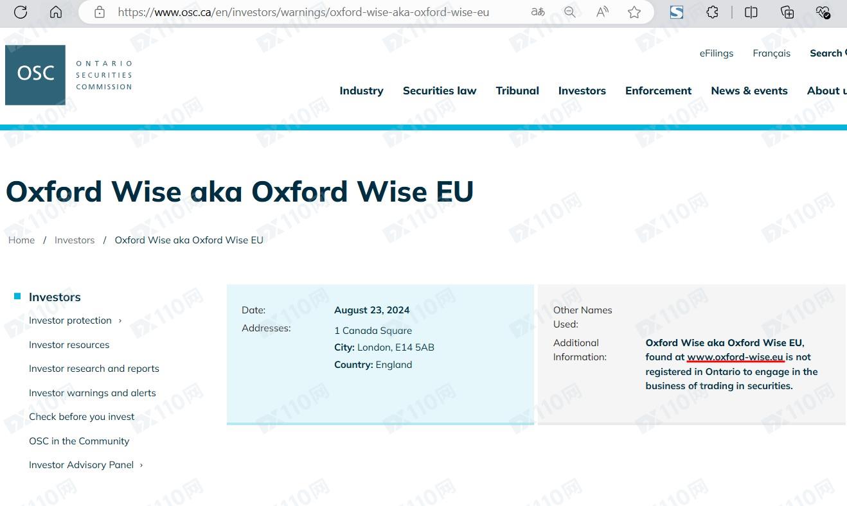The image size is (847, 506).
Task: Open Investor Advisory Panel link
Action: tap(81, 465)
